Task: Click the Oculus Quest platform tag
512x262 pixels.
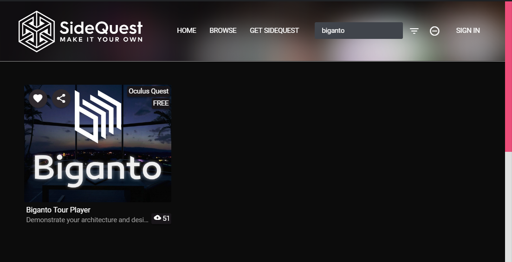Action: click(x=149, y=91)
